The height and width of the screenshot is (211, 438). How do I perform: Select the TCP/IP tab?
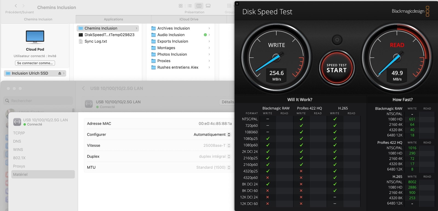tap(19, 133)
